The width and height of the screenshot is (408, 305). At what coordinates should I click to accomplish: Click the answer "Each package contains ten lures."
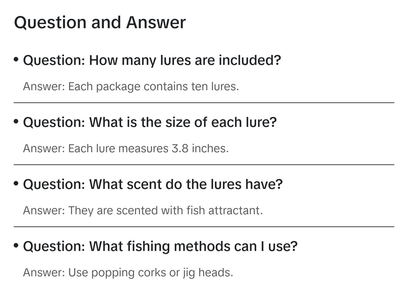tap(131, 86)
